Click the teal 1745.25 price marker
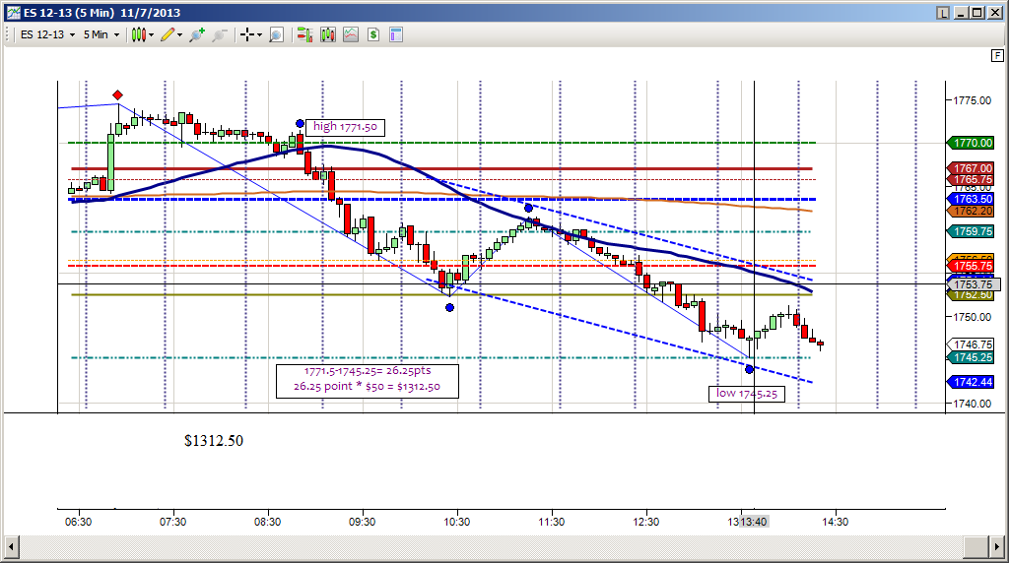This screenshot has height=563, width=1009. click(971, 357)
